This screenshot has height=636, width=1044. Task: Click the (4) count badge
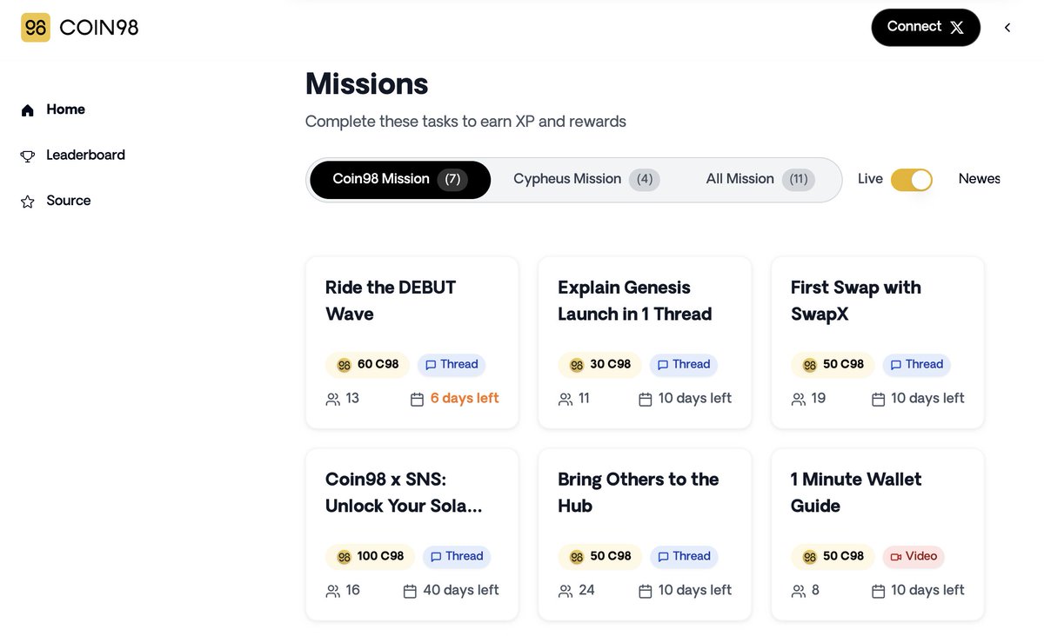click(645, 180)
